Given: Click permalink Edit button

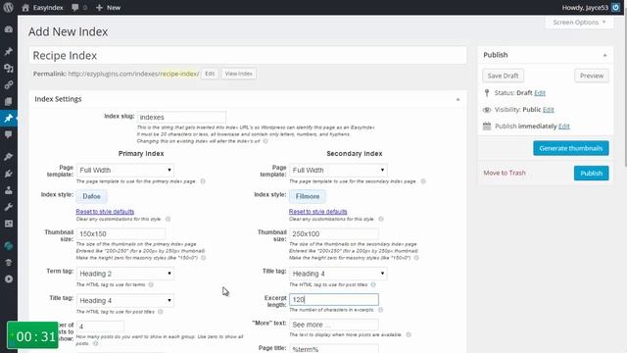Looking at the screenshot, I should pyautogui.click(x=210, y=74).
